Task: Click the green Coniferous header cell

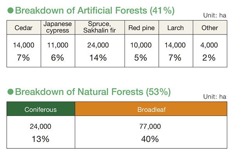Action: click(41, 109)
